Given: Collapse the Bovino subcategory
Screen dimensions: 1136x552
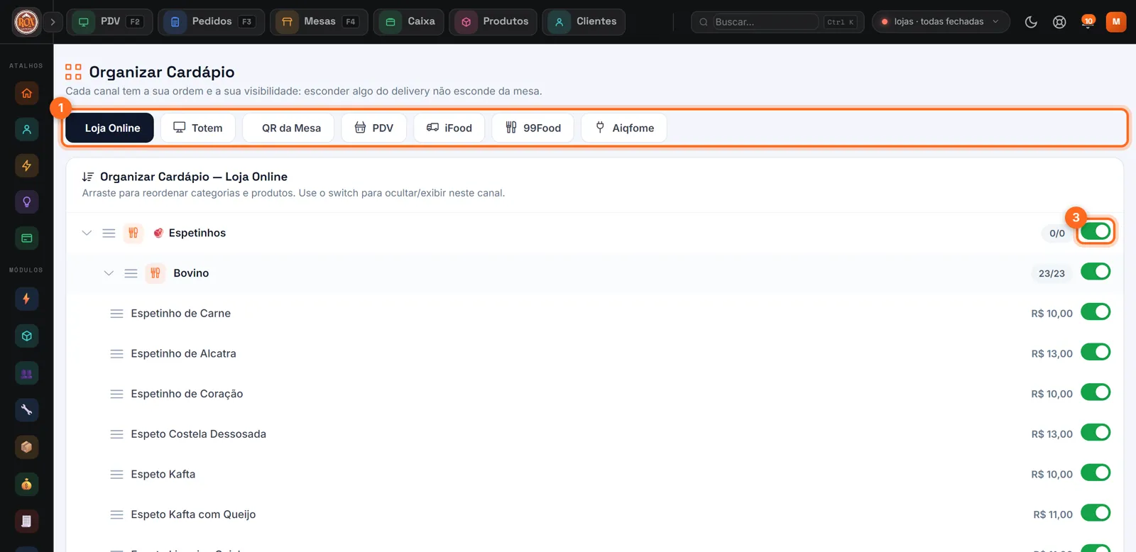Looking at the screenshot, I should [x=109, y=273].
